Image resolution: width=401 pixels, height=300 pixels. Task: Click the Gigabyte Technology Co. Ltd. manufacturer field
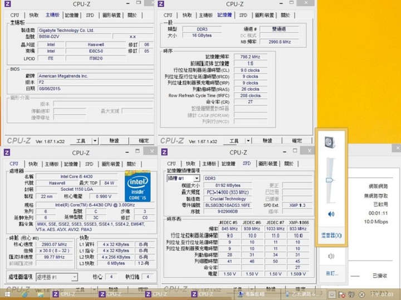95,30
